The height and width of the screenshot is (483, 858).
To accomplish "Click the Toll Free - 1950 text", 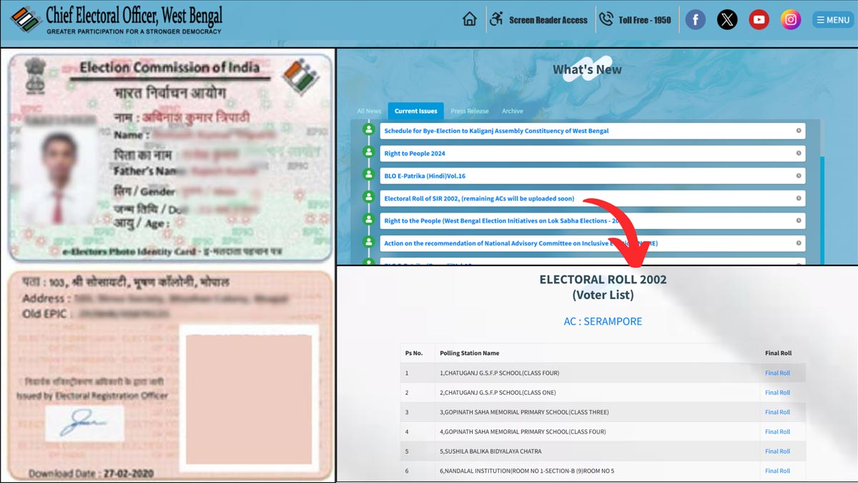I will [645, 20].
